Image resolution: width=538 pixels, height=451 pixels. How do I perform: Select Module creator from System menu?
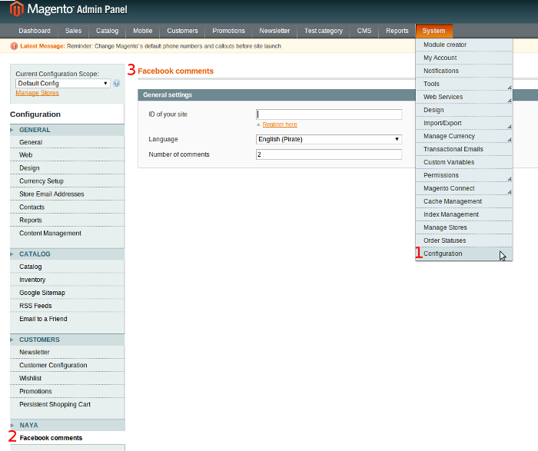coord(464,45)
